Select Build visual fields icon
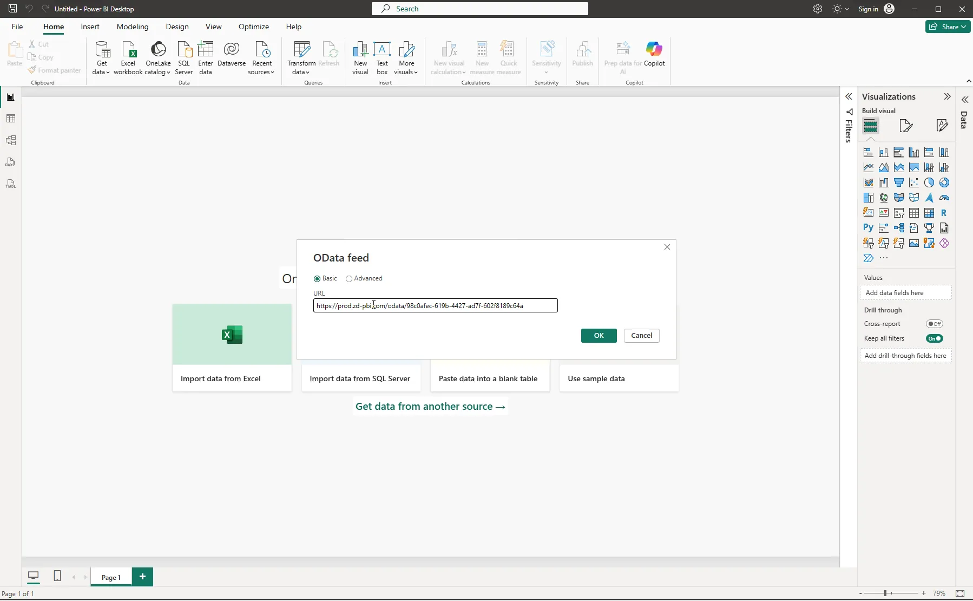This screenshot has width=973, height=601. (x=871, y=126)
